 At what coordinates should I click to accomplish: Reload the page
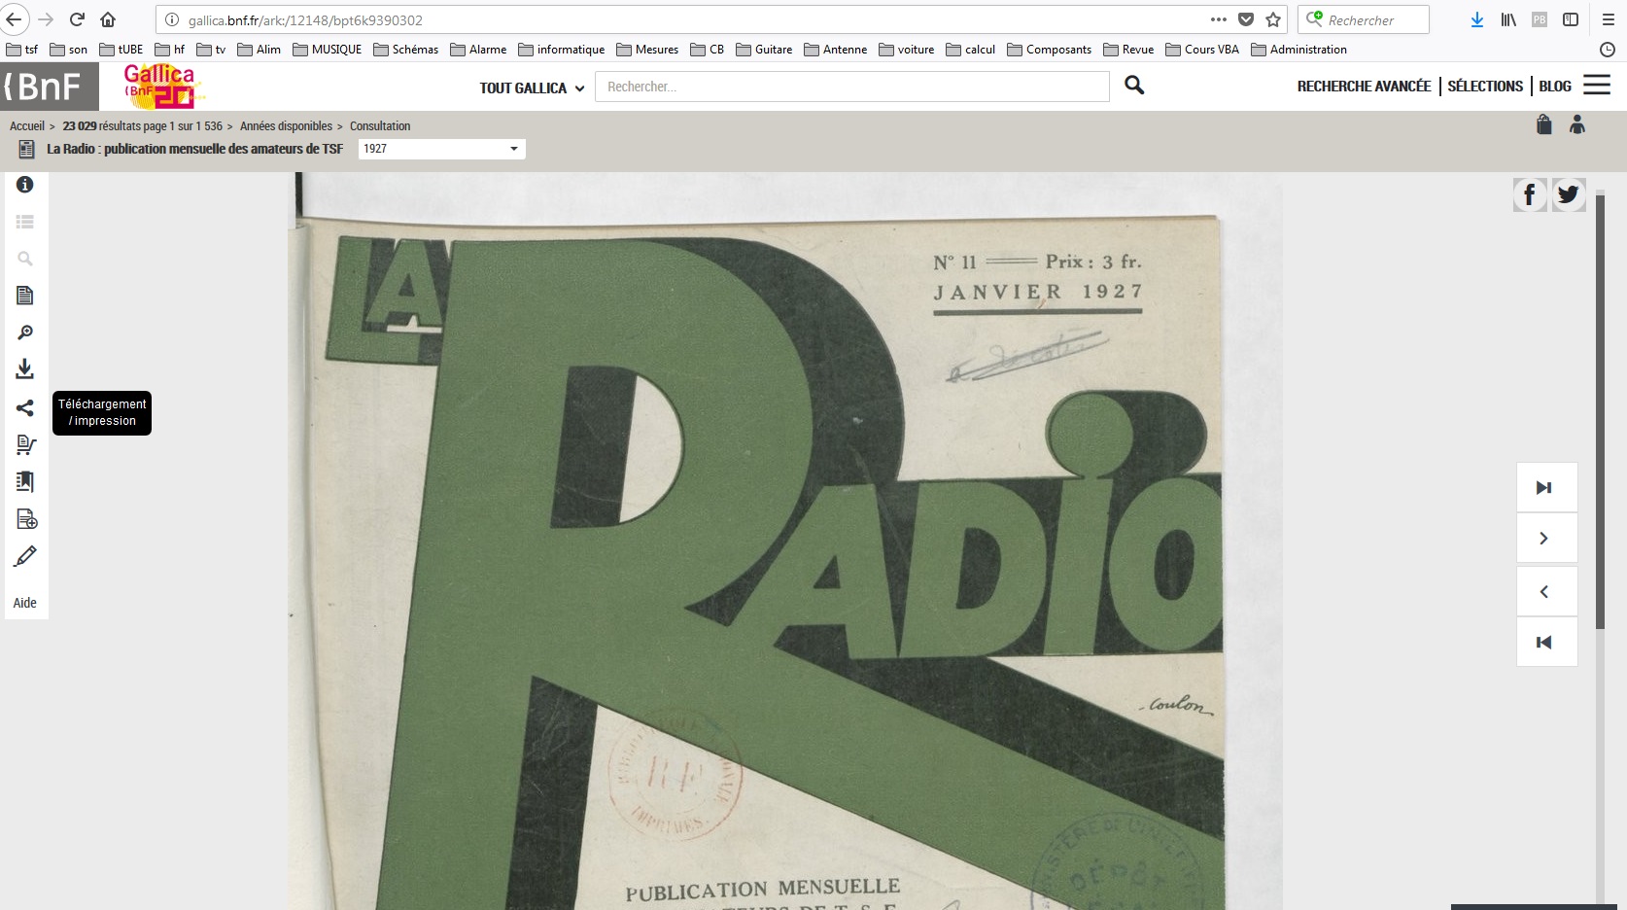77,19
